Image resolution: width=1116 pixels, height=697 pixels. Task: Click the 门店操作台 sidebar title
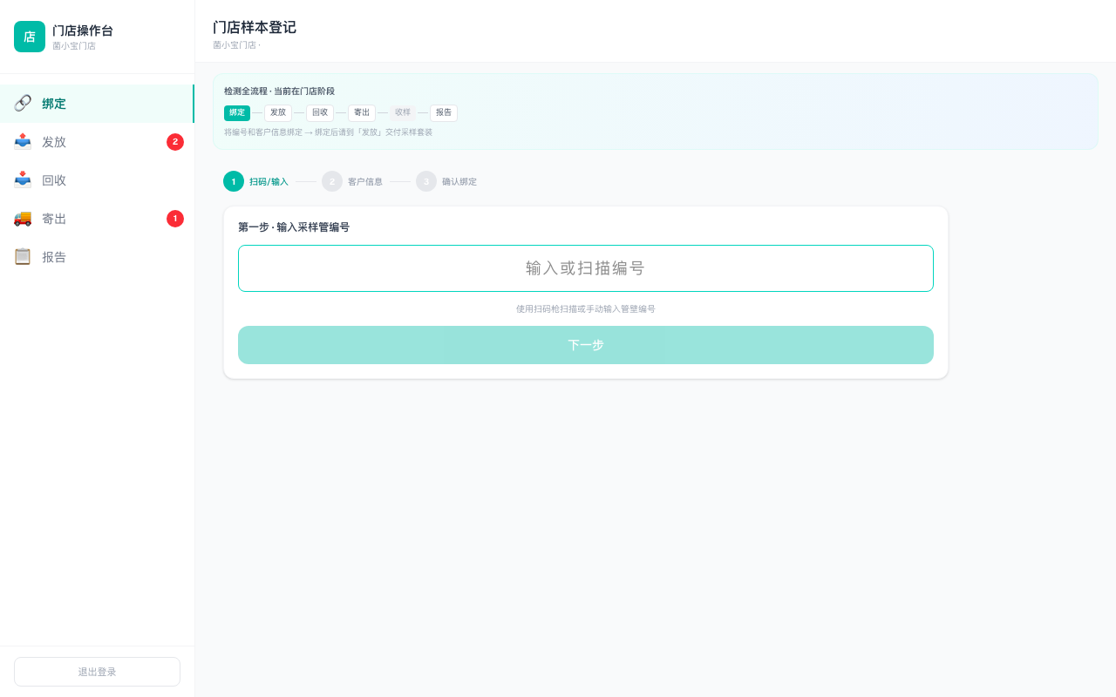83,30
